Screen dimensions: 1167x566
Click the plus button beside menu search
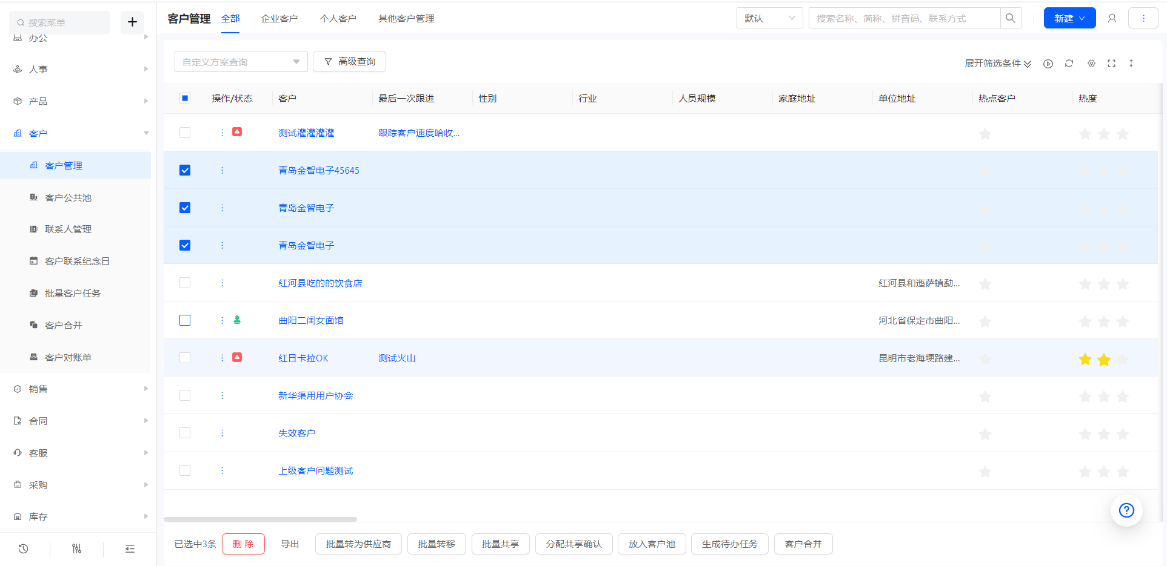coord(132,22)
